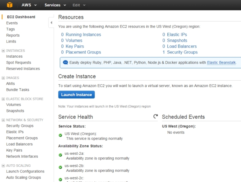The width and height of the screenshot is (241, 182).
Task: Open the Edit dropdown menu
Action: click(79, 5)
